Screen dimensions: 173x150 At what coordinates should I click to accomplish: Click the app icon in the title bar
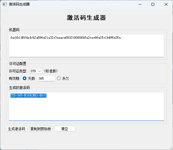[x=5, y=4]
